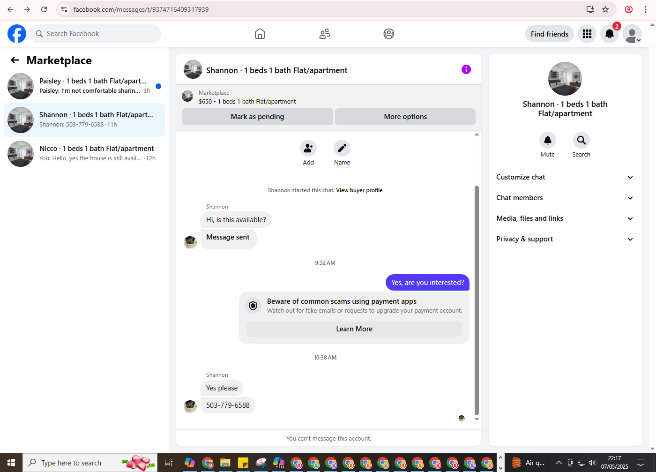The height and width of the screenshot is (472, 656).
Task: Open the purple conversation information icon
Action: pos(466,69)
